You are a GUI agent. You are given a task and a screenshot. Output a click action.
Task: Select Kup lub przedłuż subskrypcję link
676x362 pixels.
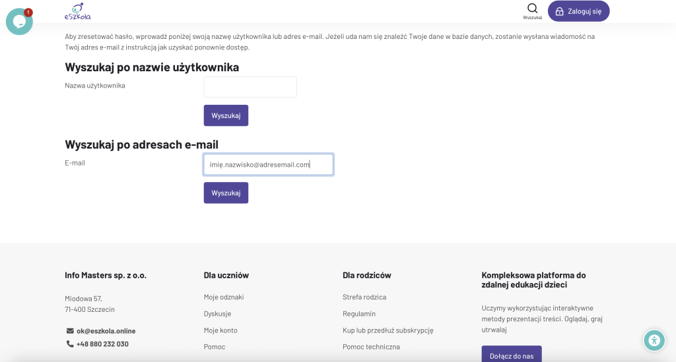click(388, 330)
